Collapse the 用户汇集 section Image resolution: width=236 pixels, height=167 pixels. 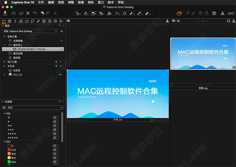point(4,62)
